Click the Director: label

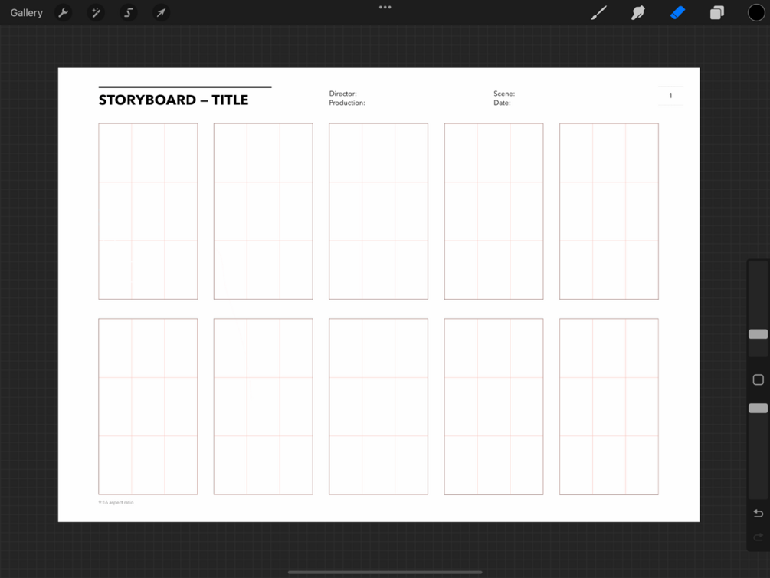[x=342, y=94]
